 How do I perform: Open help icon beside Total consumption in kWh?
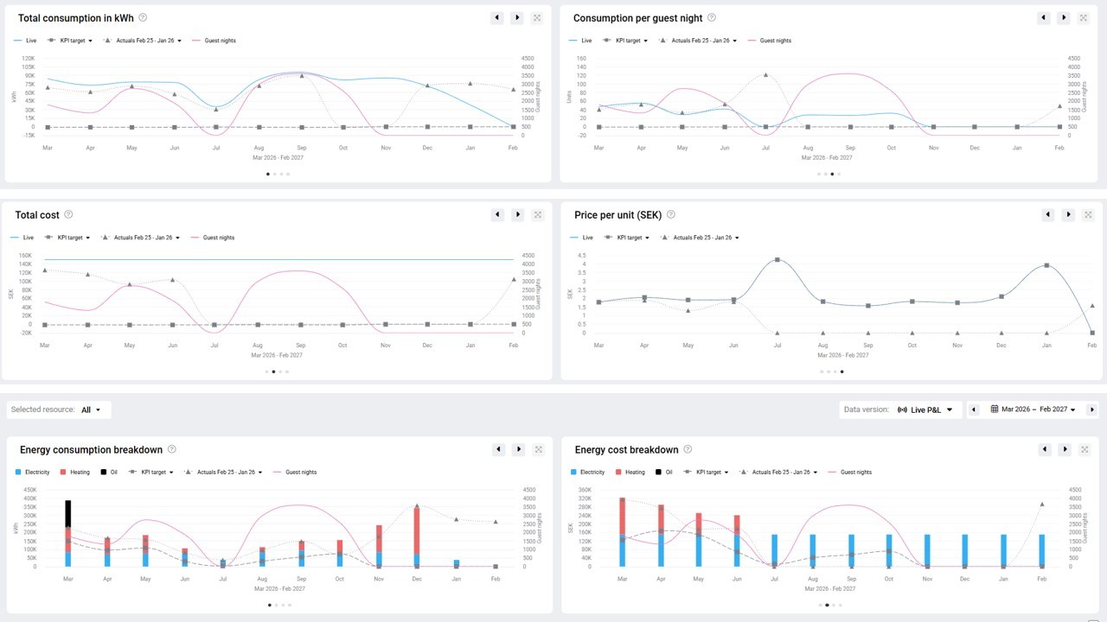pos(143,17)
